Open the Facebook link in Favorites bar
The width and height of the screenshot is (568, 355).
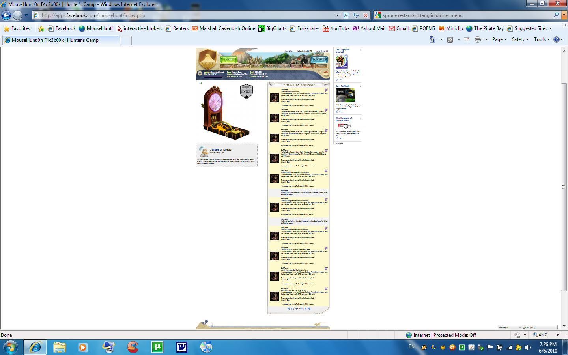(x=62, y=28)
